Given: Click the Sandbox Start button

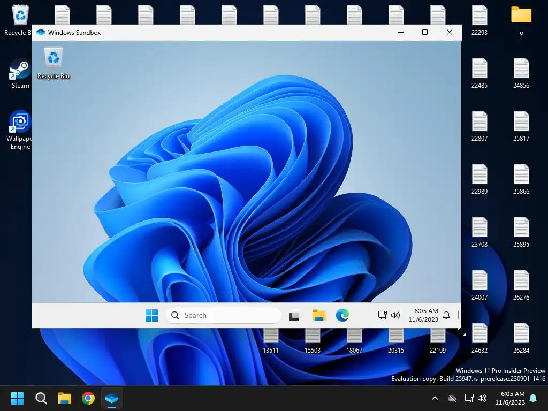Looking at the screenshot, I should point(151,315).
